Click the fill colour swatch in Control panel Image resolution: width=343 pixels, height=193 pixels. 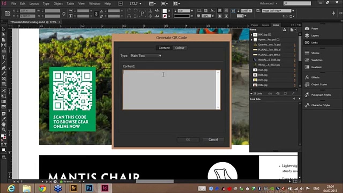(165, 11)
